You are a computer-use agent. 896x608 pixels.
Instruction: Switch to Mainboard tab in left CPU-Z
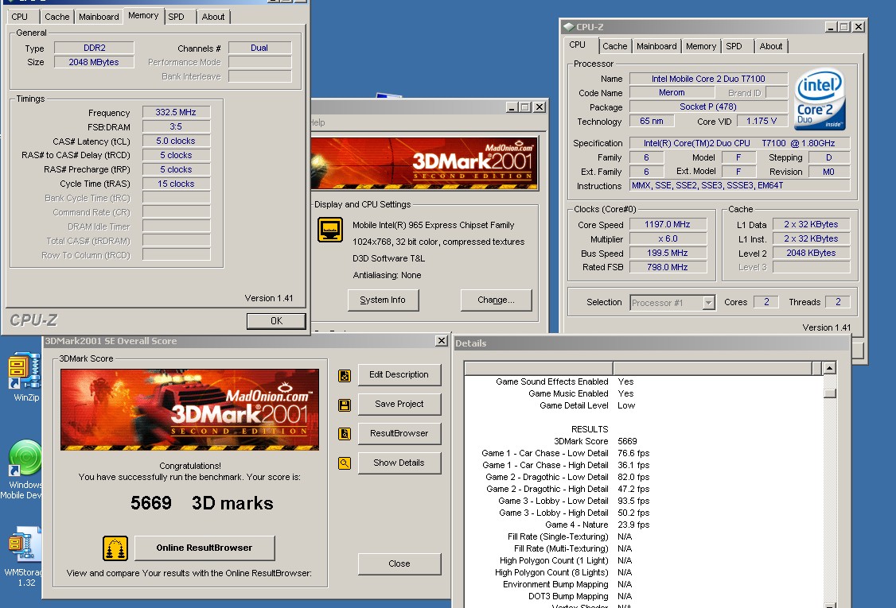coord(99,17)
